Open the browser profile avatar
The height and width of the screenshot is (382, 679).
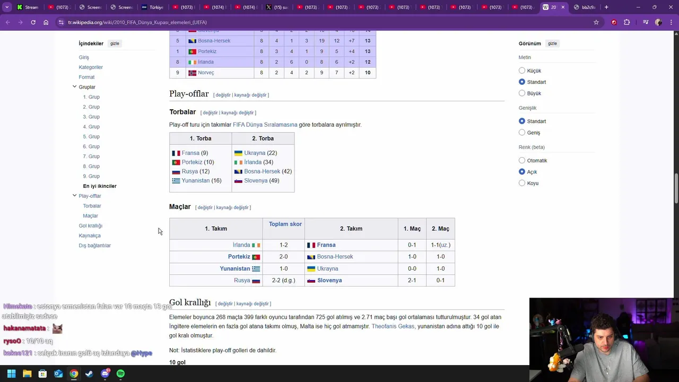click(658, 22)
